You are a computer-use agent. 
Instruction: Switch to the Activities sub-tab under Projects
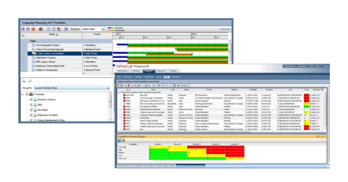pyautogui.click(x=138, y=77)
